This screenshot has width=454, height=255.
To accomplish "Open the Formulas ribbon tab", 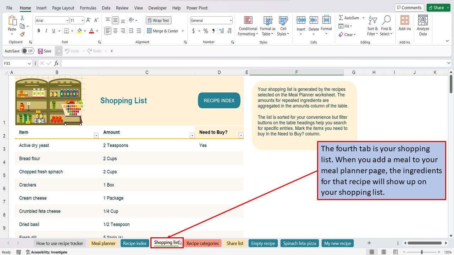I will pyautogui.click(x=88, y=8).
